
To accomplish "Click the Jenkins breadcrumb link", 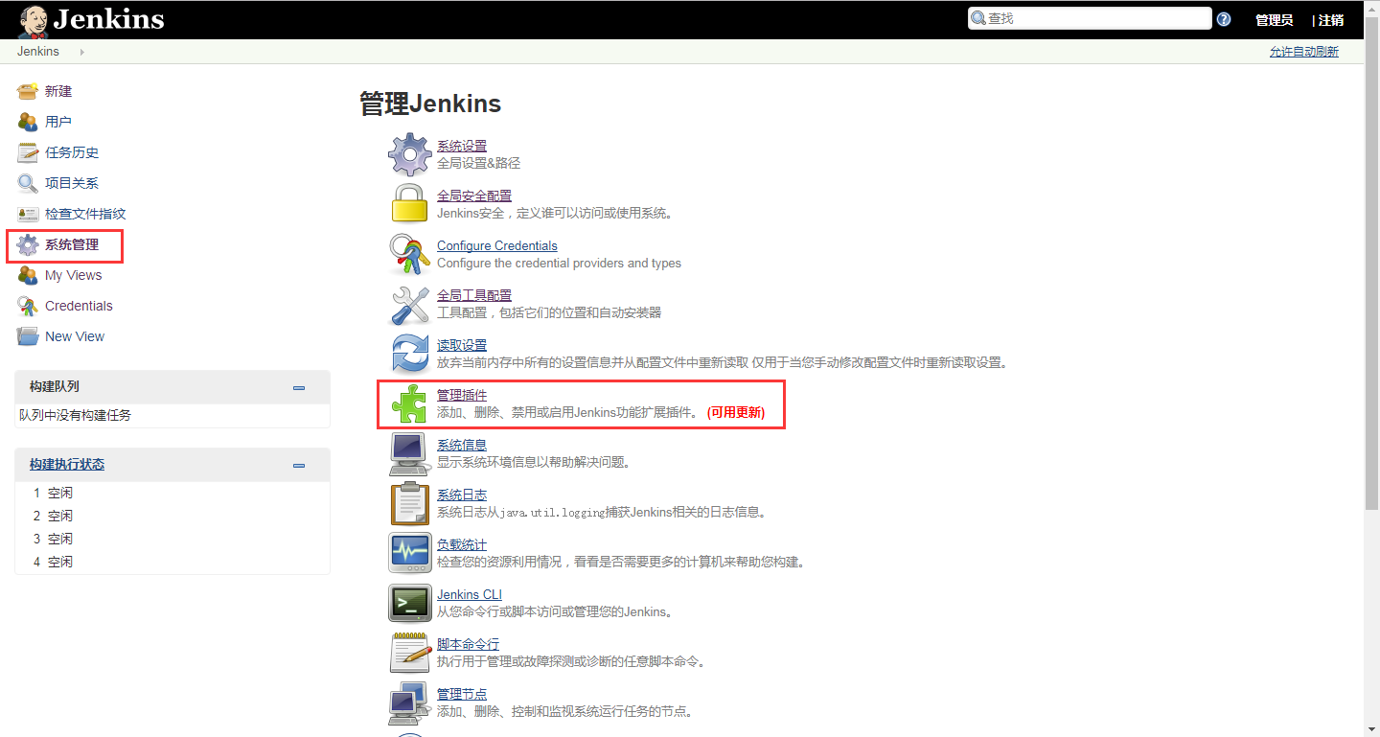I will click(38, 52).
